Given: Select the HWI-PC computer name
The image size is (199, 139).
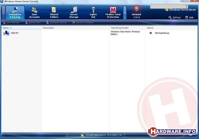Looking at the screenshot, I should [15, 33].
